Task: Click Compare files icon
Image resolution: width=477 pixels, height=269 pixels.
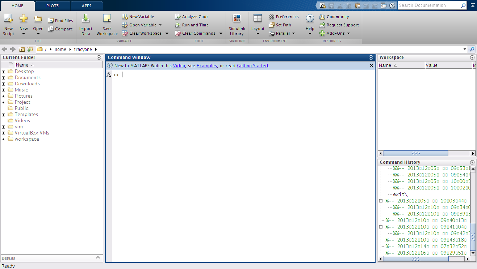Action: click(51, 29)
